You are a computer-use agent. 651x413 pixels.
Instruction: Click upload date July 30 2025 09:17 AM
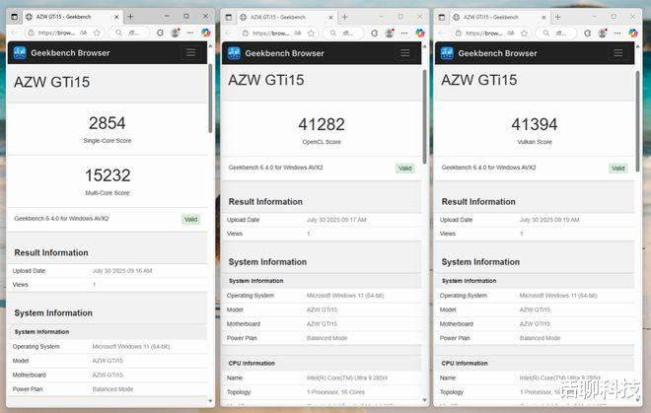coord(336,220)
